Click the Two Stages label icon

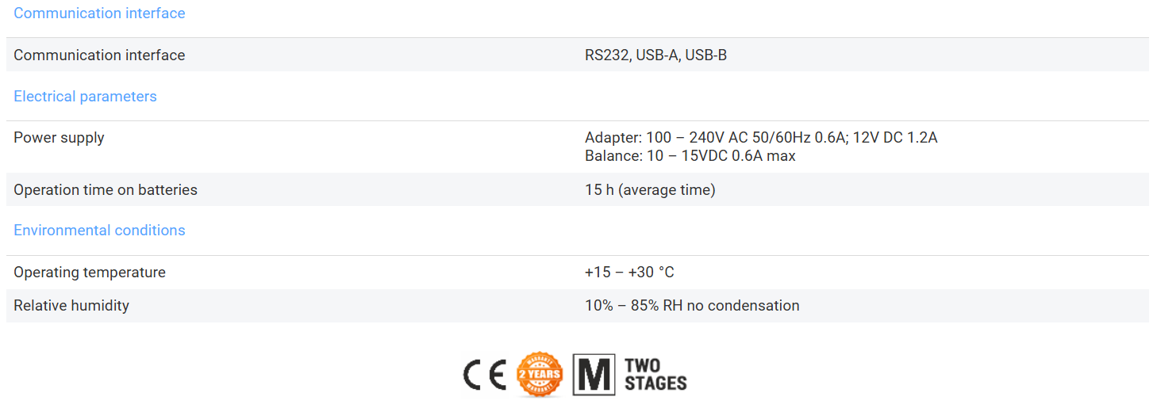[x=655, y=375]
